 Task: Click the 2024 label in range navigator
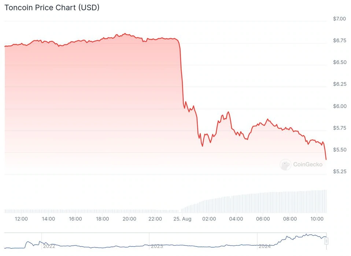pos(265,246)
